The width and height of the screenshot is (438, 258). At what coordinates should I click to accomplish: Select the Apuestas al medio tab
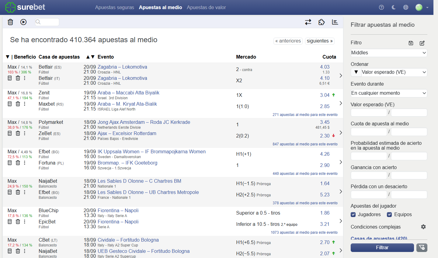pos(161,7)
